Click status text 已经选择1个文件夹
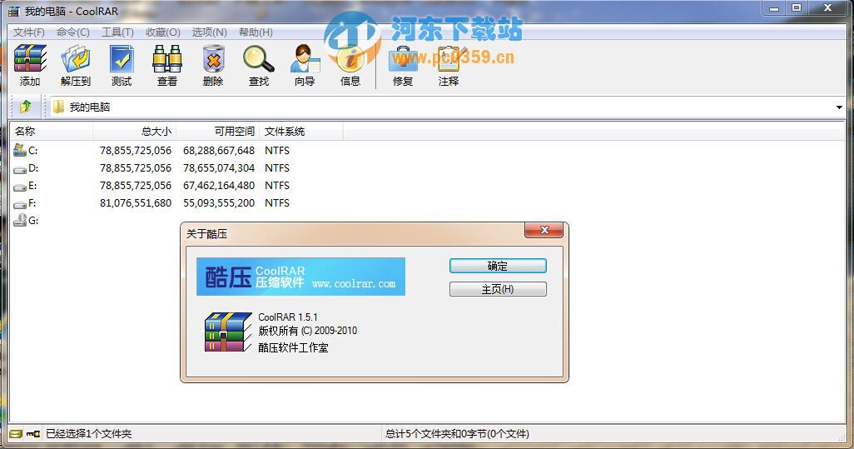This screenshot has height=449, width=854. point(89,434)
